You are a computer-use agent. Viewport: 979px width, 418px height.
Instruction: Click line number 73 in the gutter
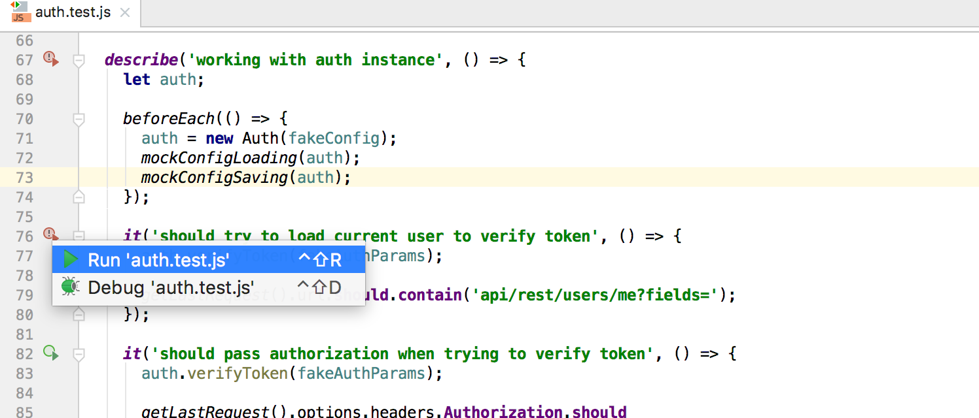click(x=24, y=178)
